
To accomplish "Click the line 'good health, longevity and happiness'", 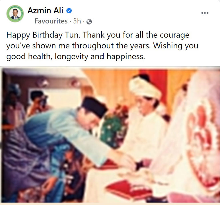I will click(75, 57).
